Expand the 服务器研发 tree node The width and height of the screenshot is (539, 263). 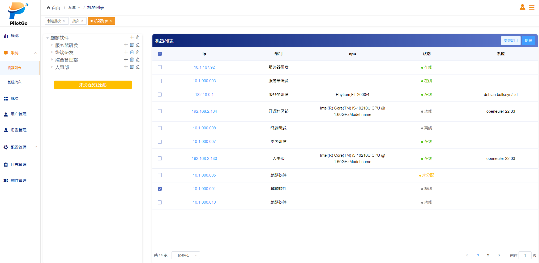(x=52, y=45)
